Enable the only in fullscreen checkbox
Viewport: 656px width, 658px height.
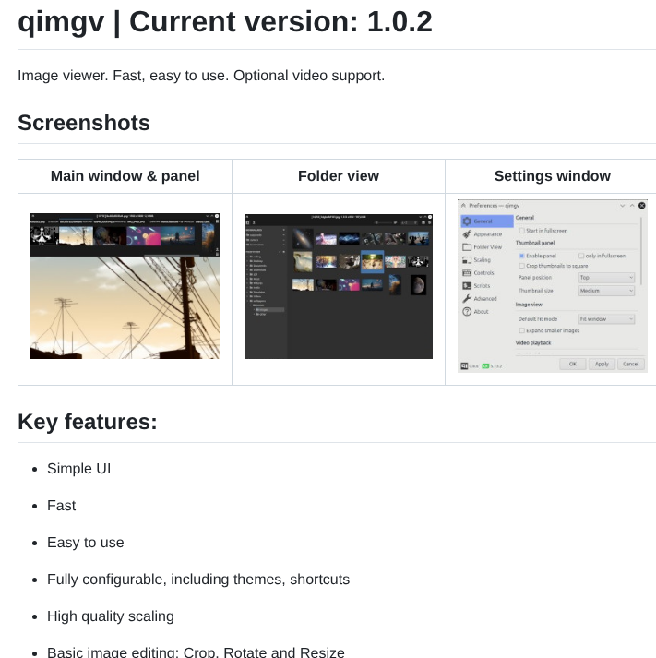[x=581, y=256]
